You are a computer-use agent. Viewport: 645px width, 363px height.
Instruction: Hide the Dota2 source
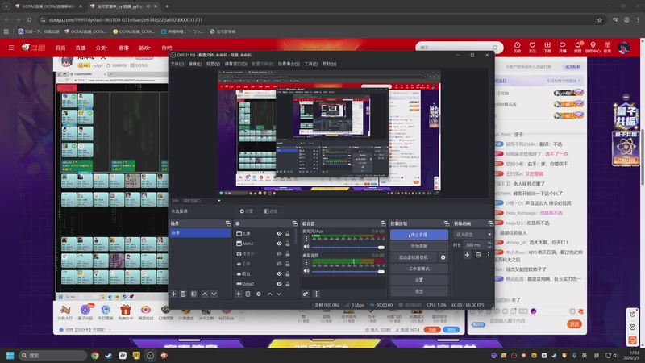(279, 284)
